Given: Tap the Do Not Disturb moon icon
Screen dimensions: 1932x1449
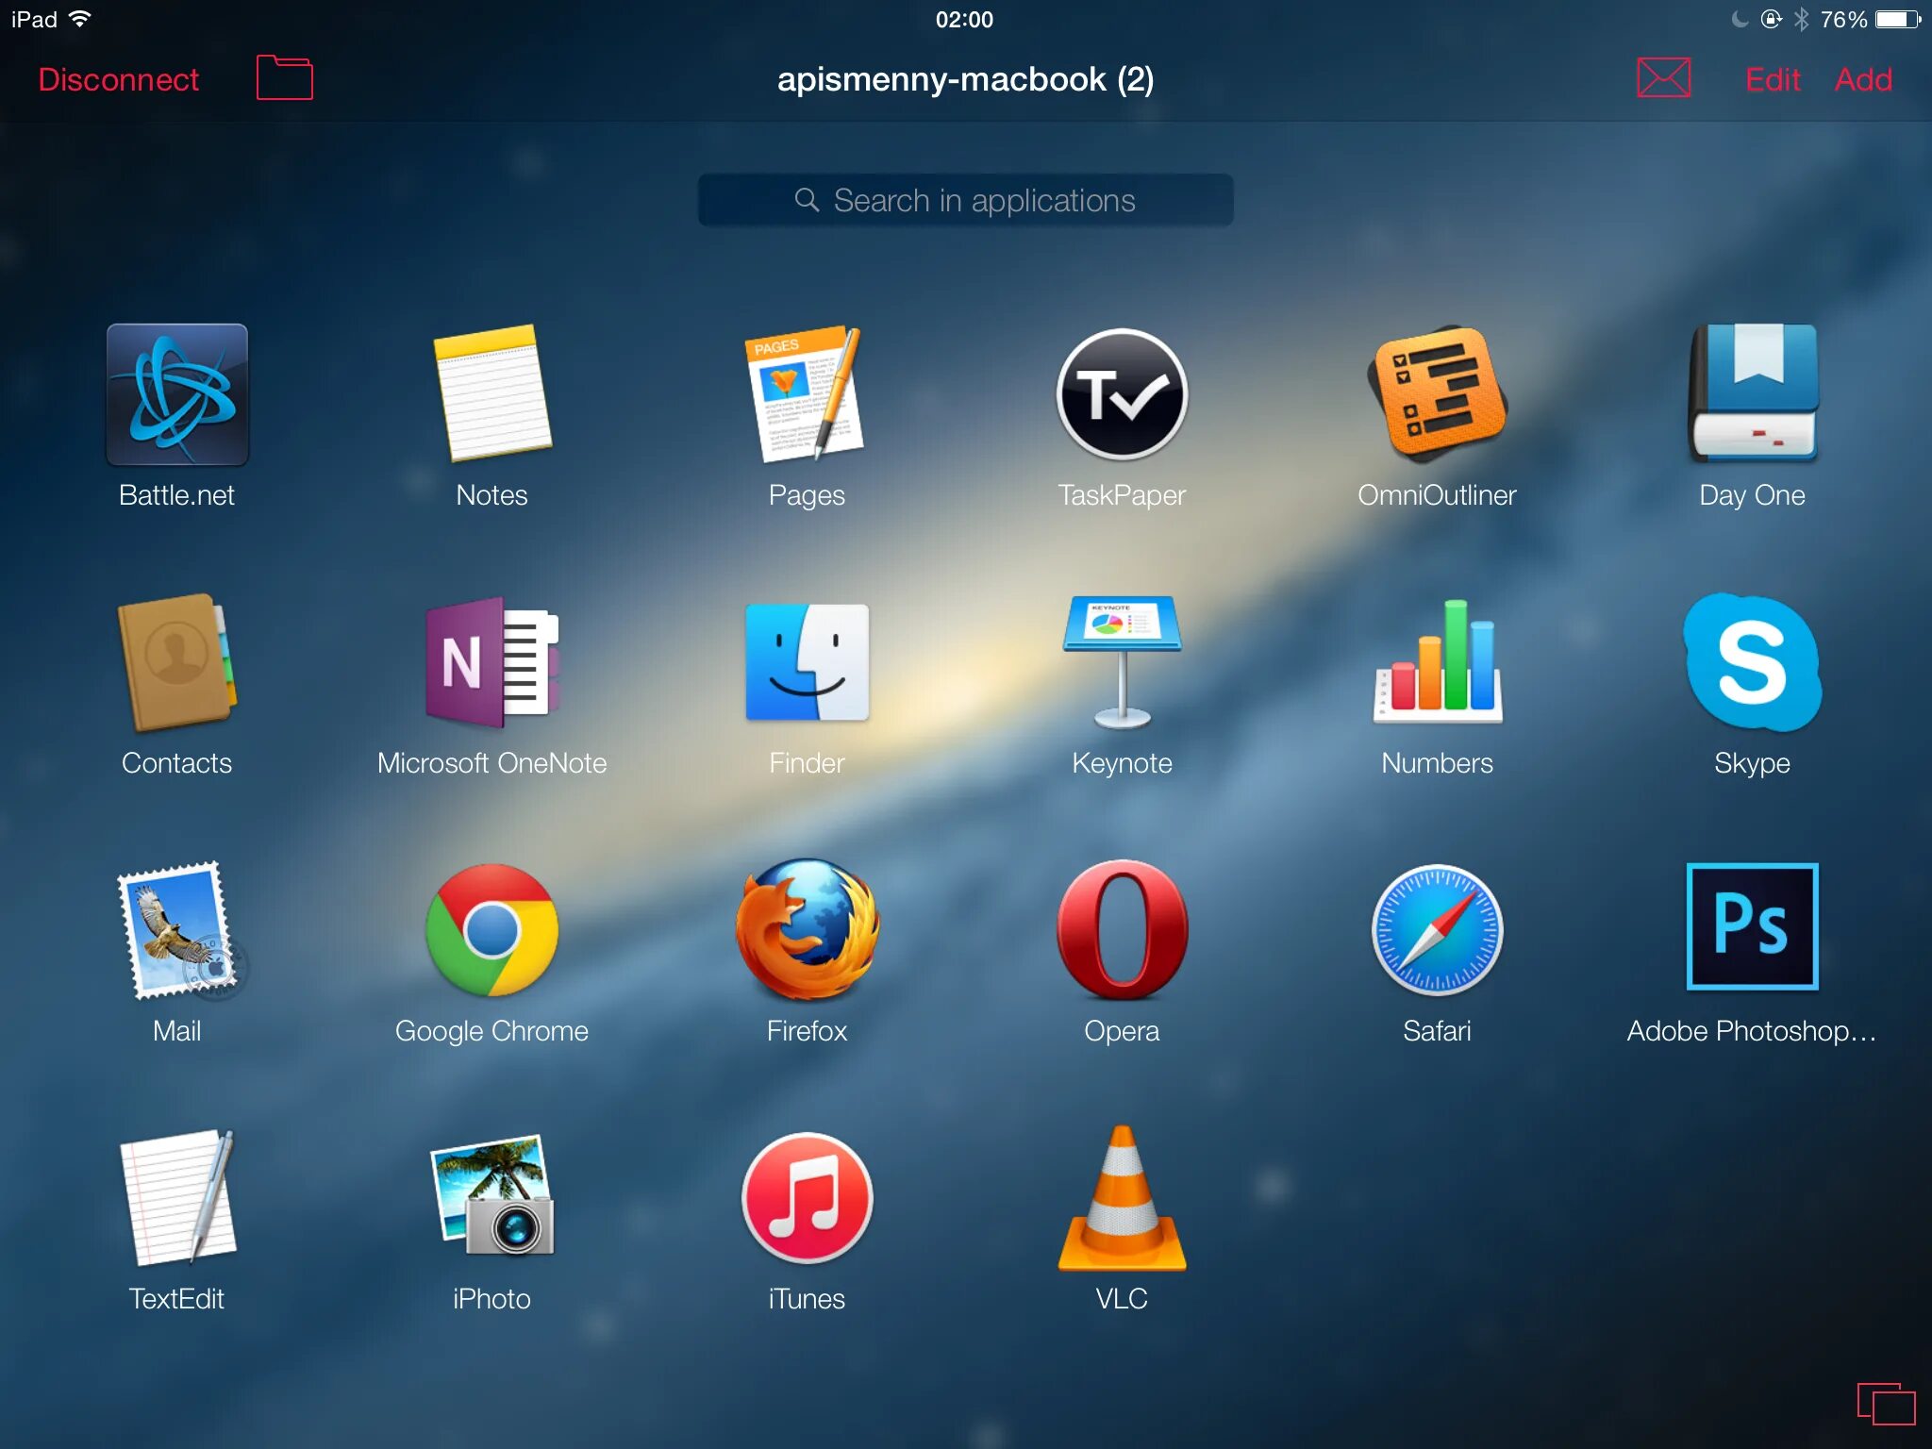Looking at the screenshot, I should click(x=1740, y=19).
